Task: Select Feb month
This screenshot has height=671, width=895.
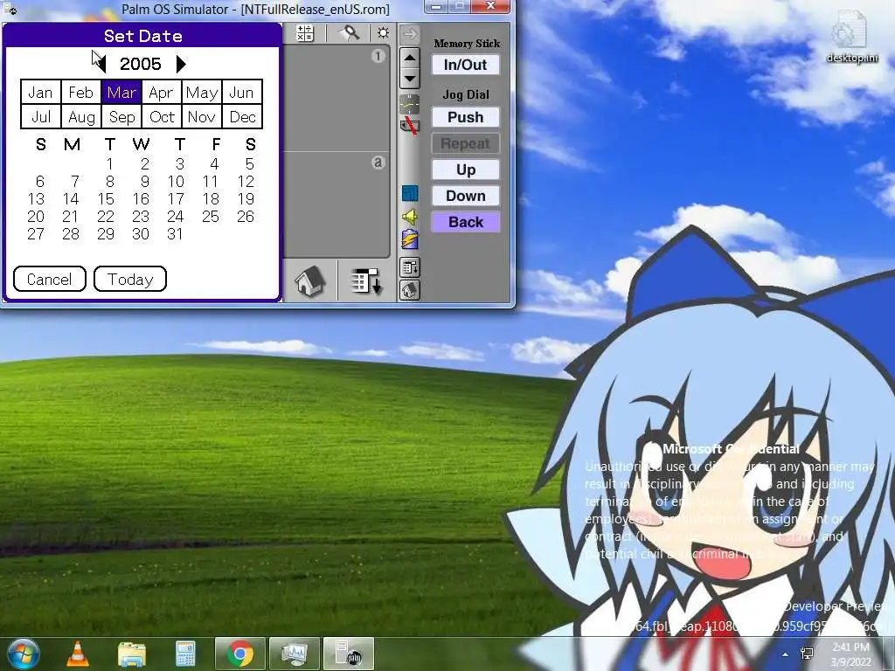Action: [81, 92]
